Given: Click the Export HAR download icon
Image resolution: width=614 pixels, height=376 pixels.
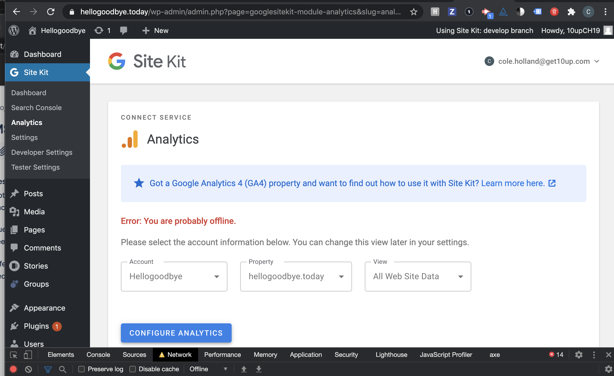Looking at the screenshot, I should coord(259,369).
